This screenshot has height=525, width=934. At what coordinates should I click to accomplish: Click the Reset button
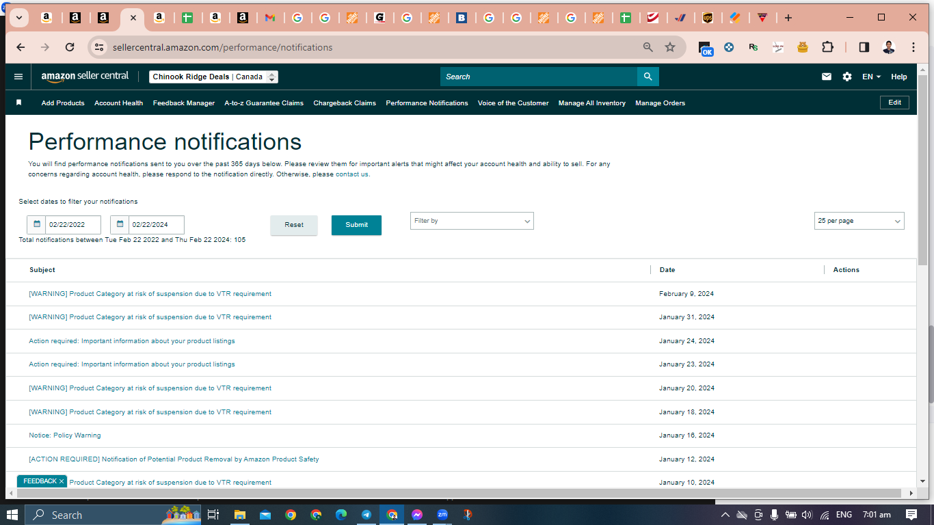coord(294,225)
